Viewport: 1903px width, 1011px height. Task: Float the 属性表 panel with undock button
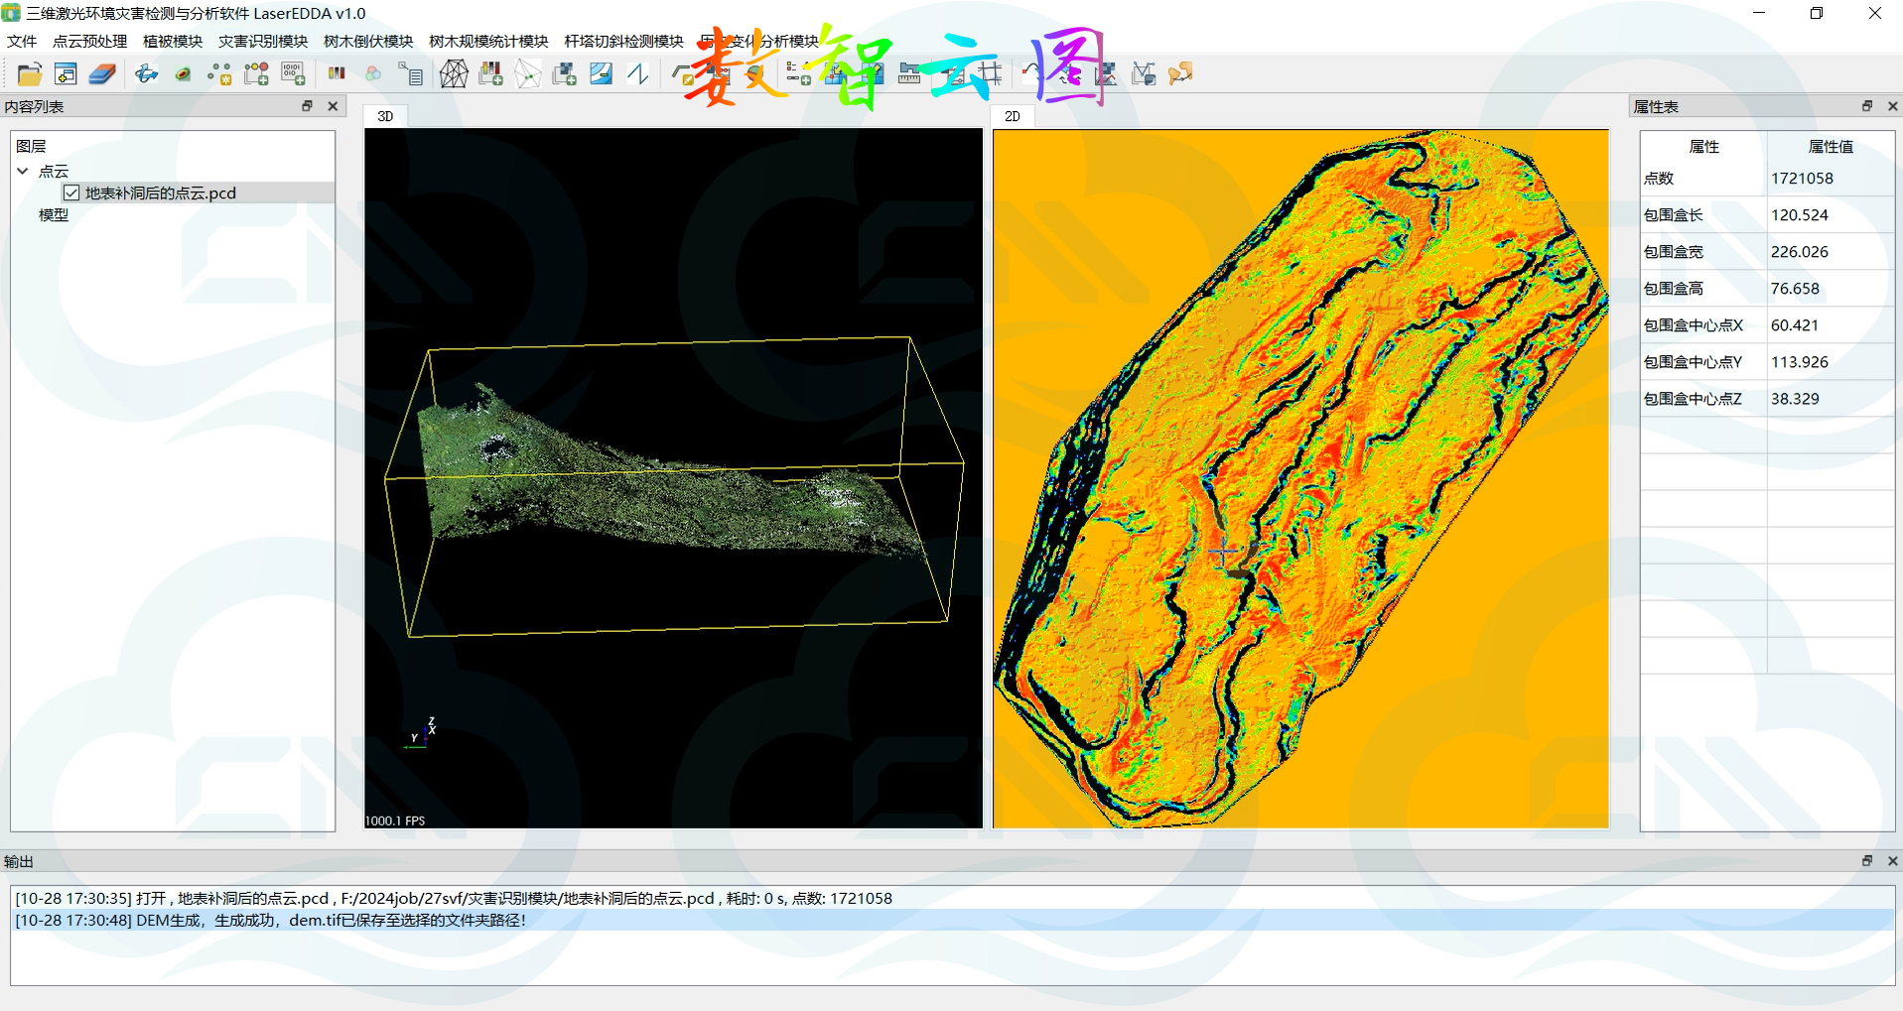click(x=1866, y=106)
